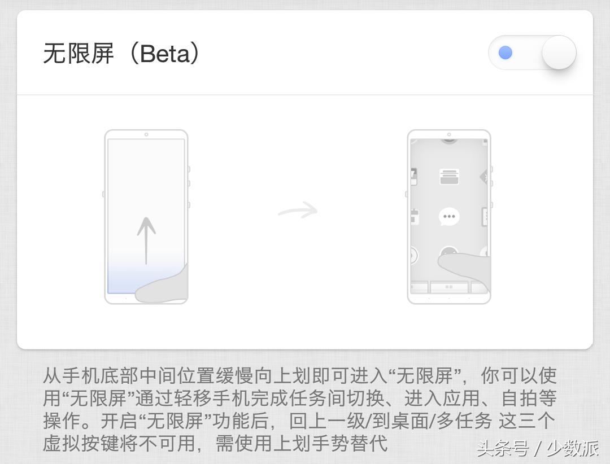610x464 pixels.
Task: Select the radio-style icon below the notebook icon
Action: [x=415, y=216]
